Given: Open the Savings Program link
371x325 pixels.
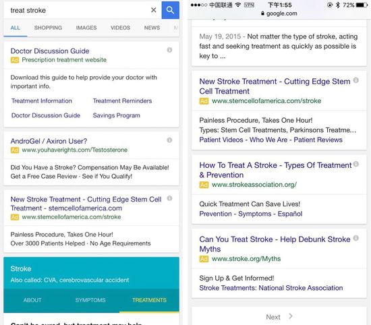Looking at the screenshot, I should [117, 115].
